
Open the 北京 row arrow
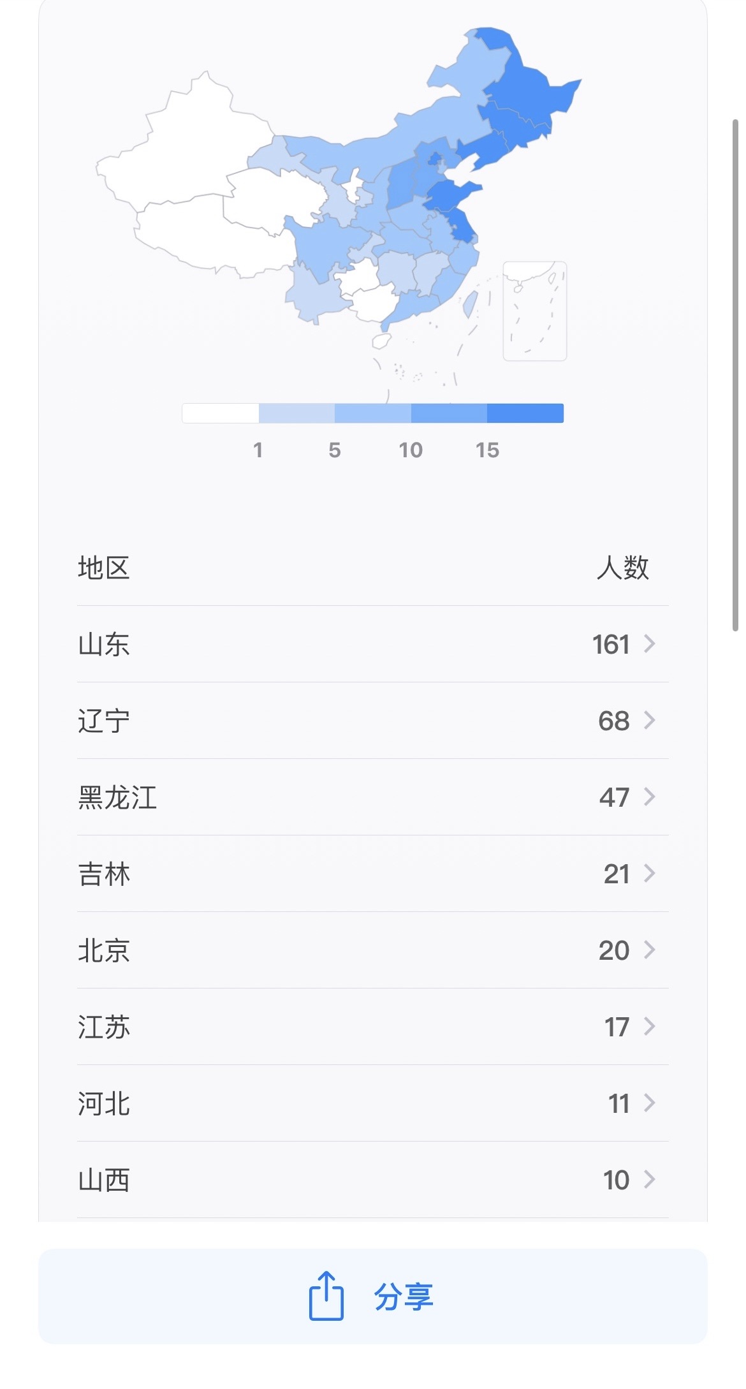649,950
